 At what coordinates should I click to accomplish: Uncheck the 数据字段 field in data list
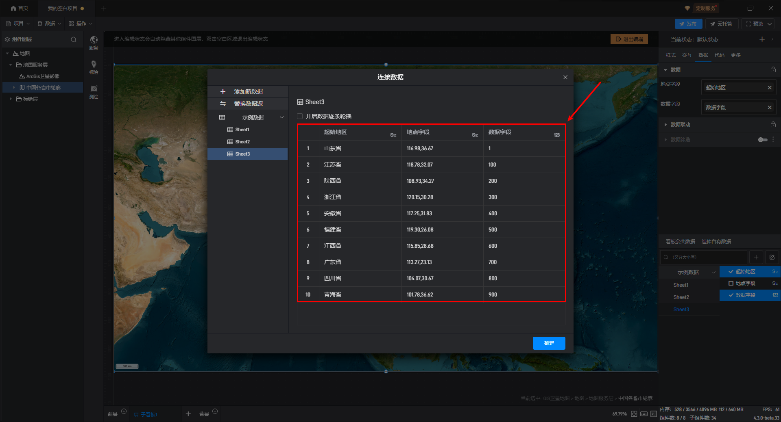[x=731, y=295]
